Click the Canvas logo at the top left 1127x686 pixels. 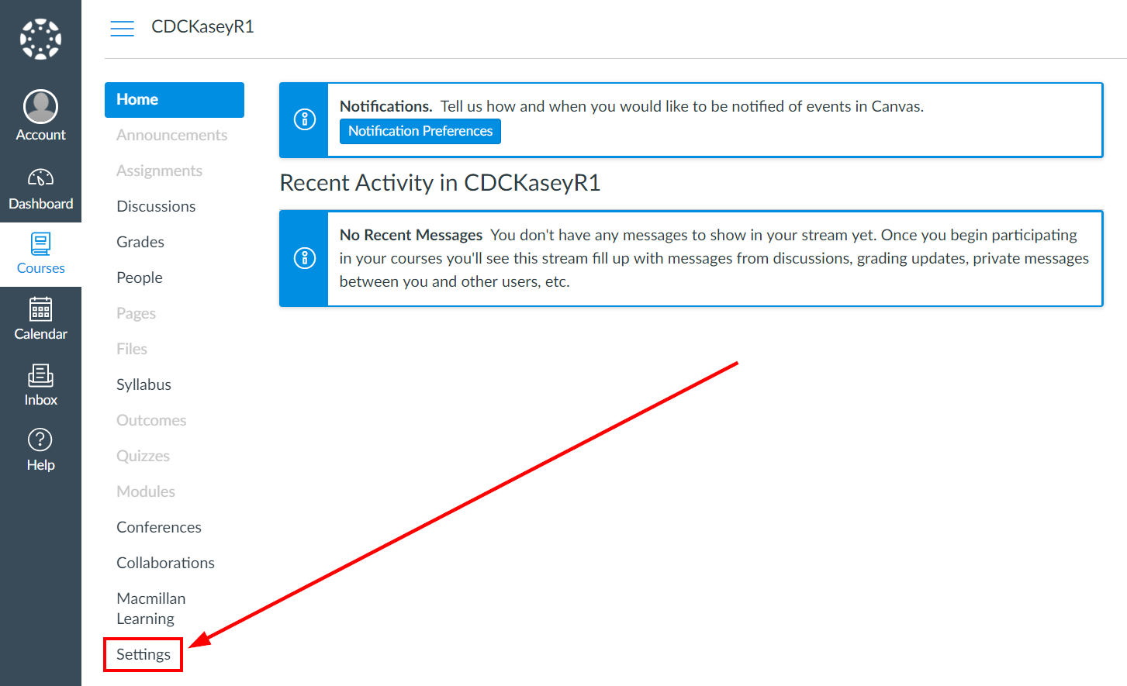(x=40, y=39)
